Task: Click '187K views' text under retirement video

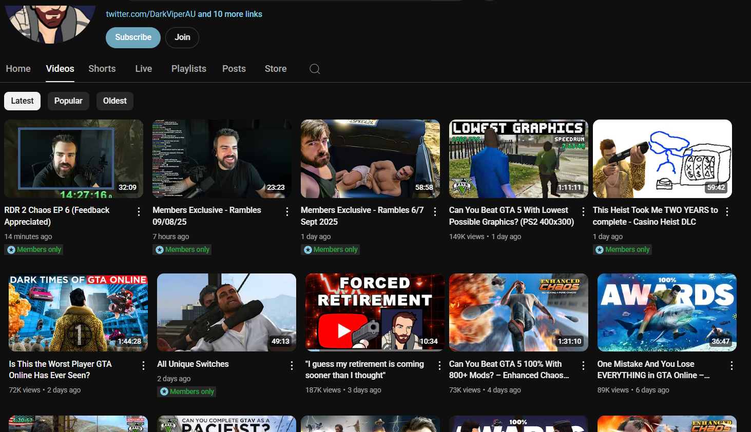Action: (x=323, y=390)
